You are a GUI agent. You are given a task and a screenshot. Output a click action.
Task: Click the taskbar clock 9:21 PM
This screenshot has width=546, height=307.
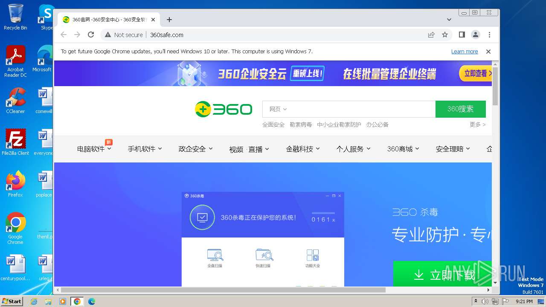point(524,301)
